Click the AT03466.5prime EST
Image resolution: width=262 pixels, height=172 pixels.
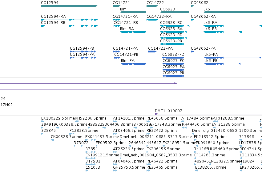pos(115,134)
